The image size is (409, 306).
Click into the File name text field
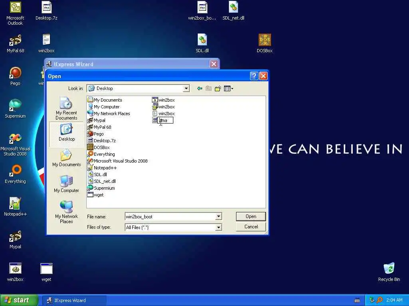pos(170,216)
